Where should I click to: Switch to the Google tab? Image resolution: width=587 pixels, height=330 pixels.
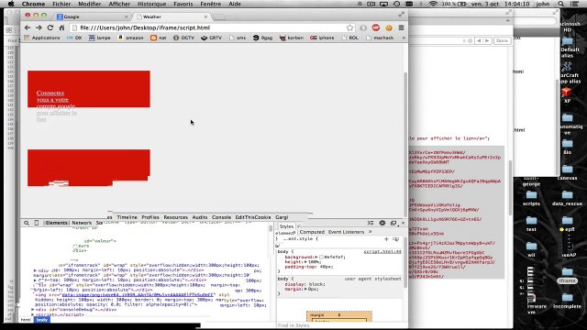click(92, 16)
